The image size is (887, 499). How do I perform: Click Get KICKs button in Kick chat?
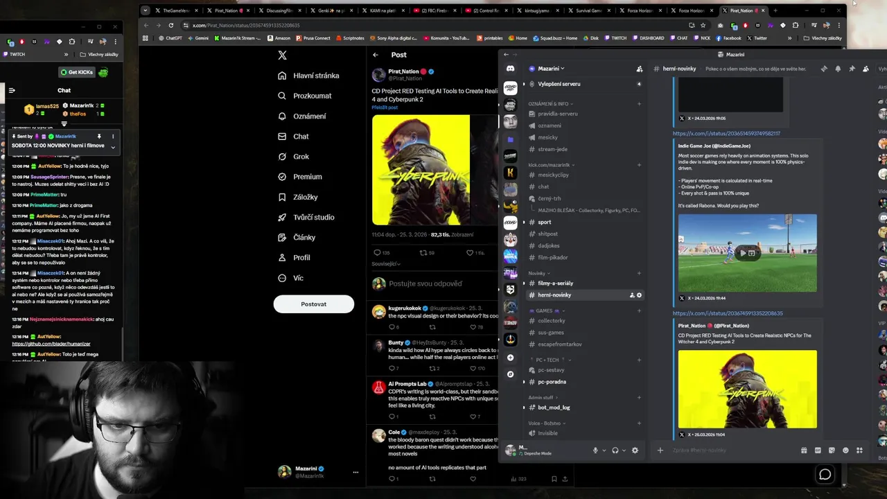(76, 72)
